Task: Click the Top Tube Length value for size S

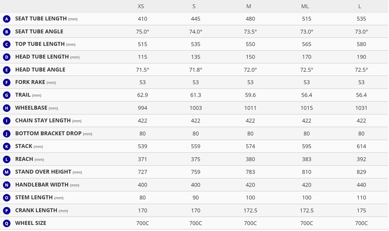Action: 195,44
